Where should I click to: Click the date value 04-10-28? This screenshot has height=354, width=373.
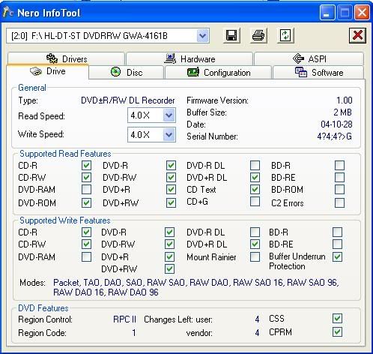[x=336, y=124]
